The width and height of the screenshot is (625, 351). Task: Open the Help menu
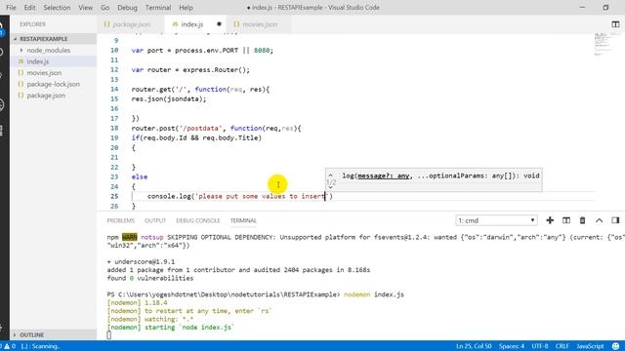pos(186,8)
